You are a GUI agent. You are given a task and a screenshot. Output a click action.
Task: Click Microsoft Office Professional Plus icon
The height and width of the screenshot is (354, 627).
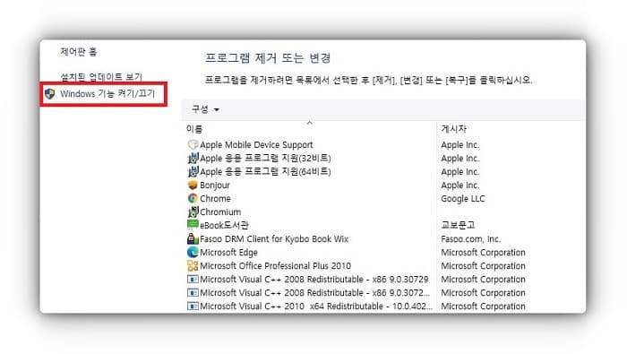point(193,265)
